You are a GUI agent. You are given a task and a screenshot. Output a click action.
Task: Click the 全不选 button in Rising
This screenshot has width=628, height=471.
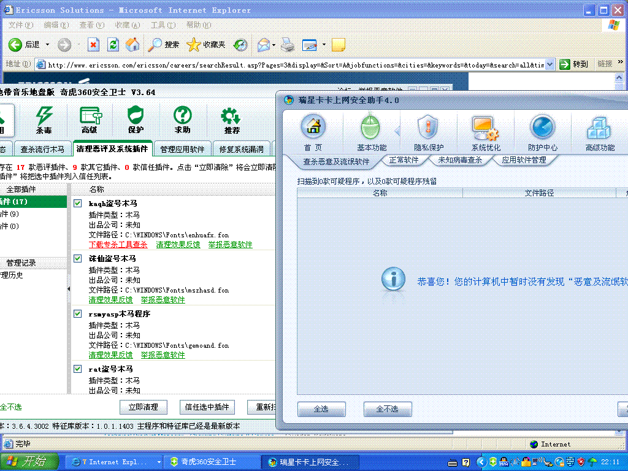pos(388,409)
